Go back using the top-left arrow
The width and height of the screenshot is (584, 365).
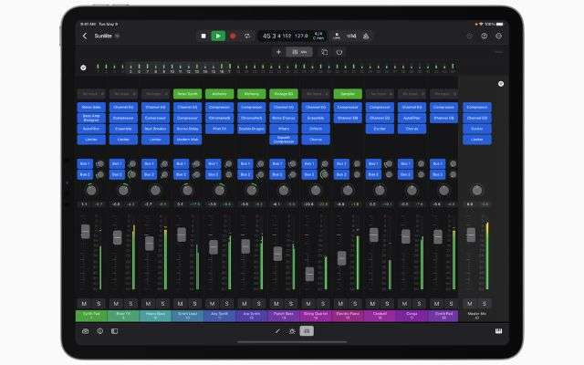[85, 36]
